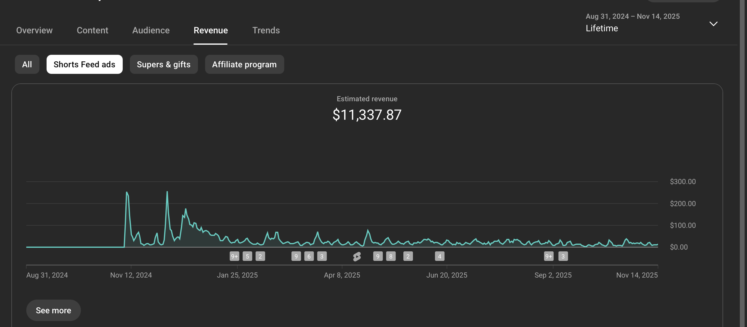
Task: Select the 9+ marker near Jan 25, 2025
Action: tap(234, 256)
